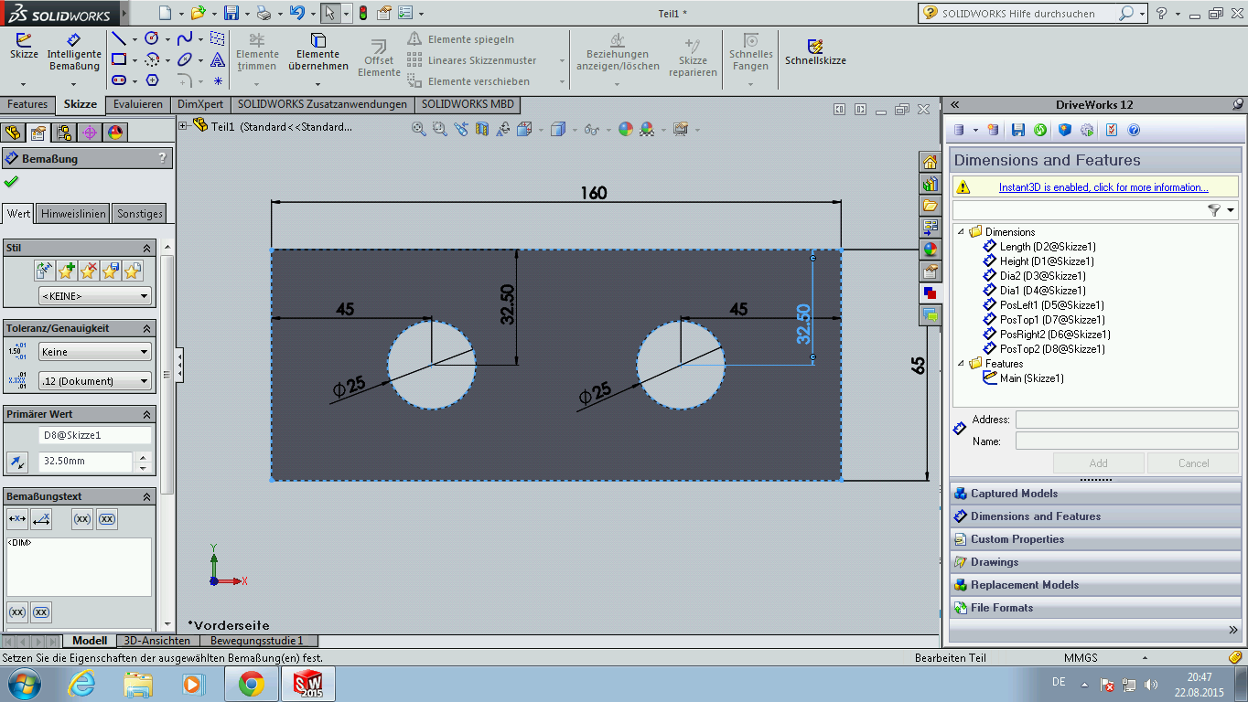Open Internet Explorer from the taskbar
Screen dimensions: 1248x702
point(81,684)
